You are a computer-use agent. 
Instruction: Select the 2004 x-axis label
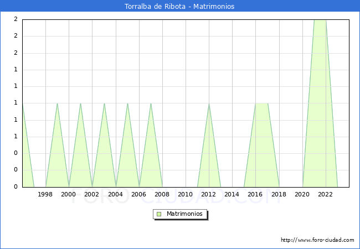(x=115, y=194)
